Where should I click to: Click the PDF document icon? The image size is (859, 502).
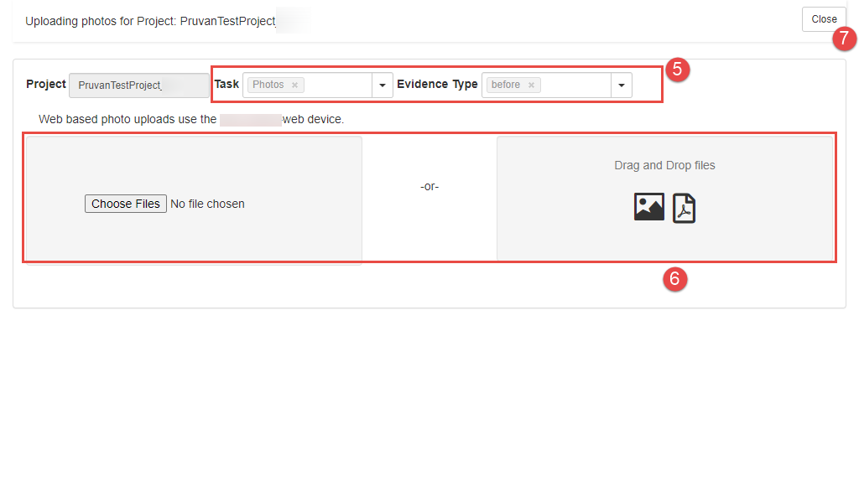point(684,208)
